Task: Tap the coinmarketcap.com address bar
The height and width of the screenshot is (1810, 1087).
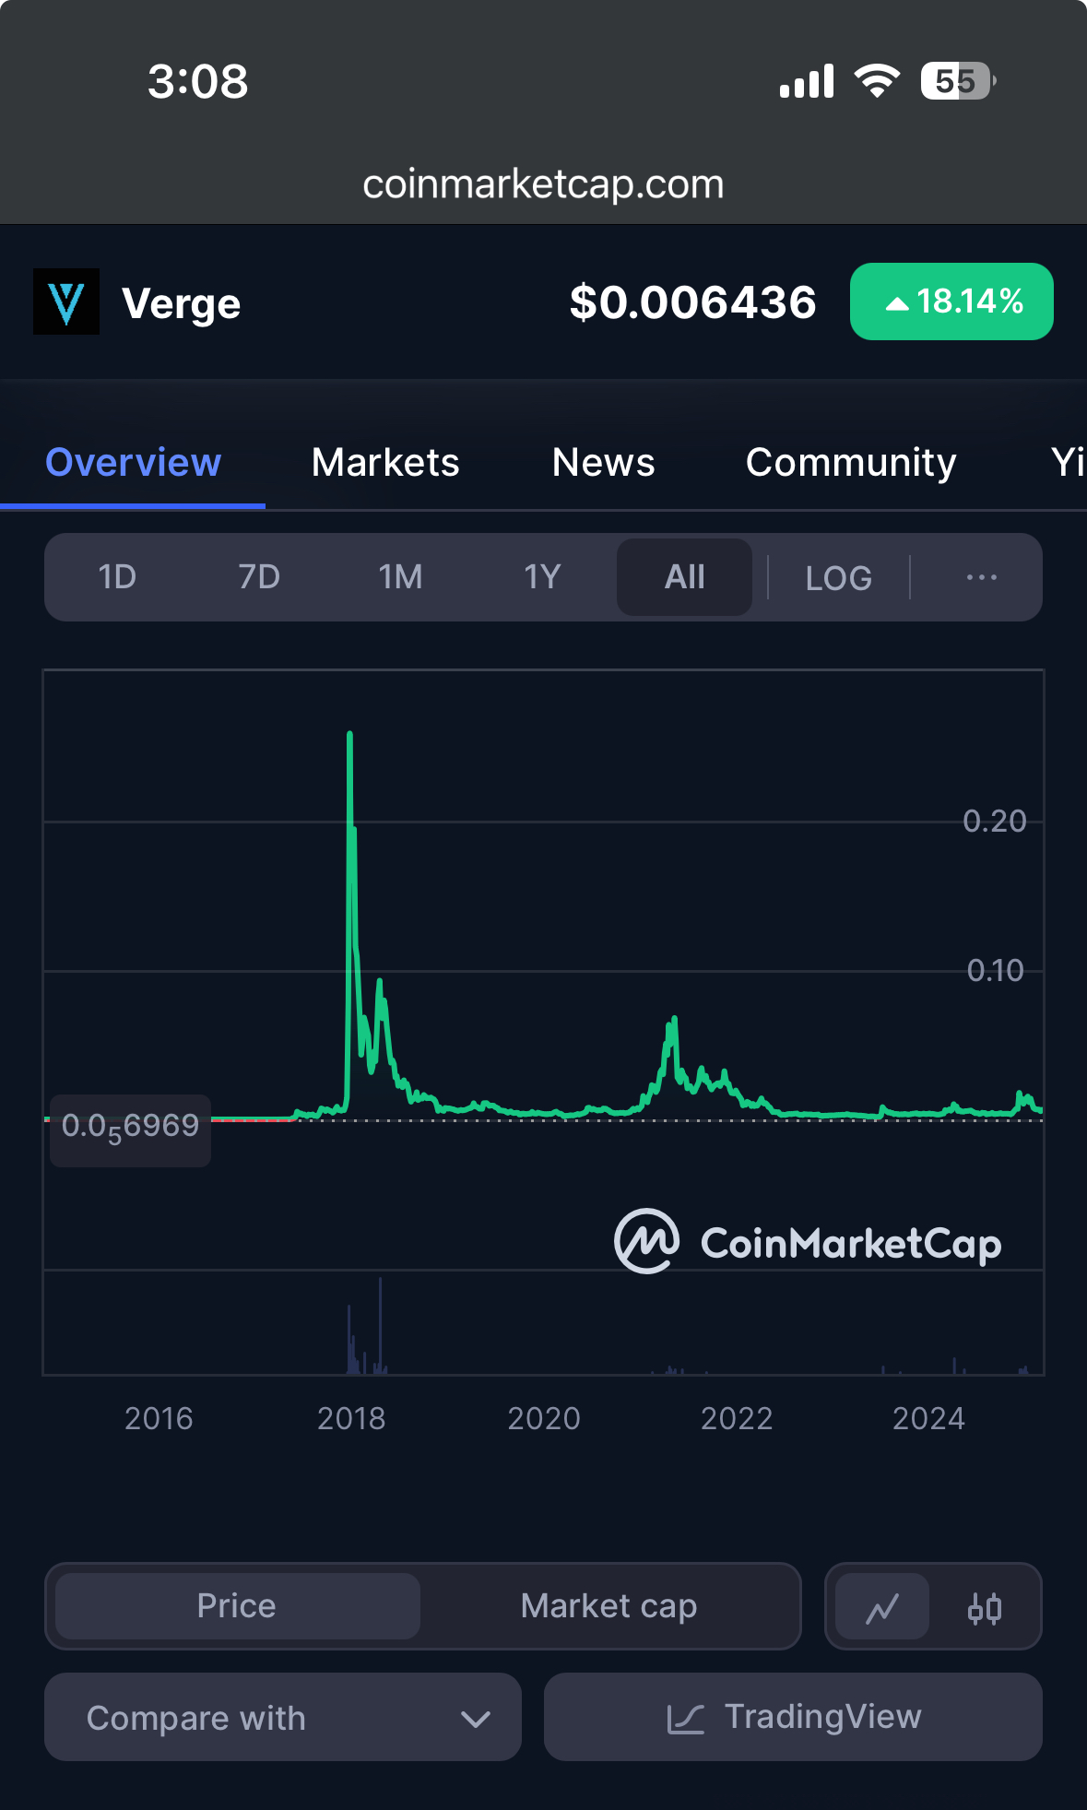Action: (x=543, y=184)
